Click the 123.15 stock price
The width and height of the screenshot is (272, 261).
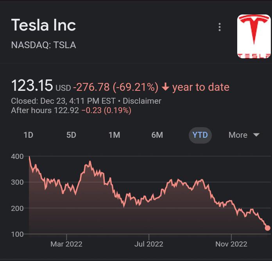[32, 86]
